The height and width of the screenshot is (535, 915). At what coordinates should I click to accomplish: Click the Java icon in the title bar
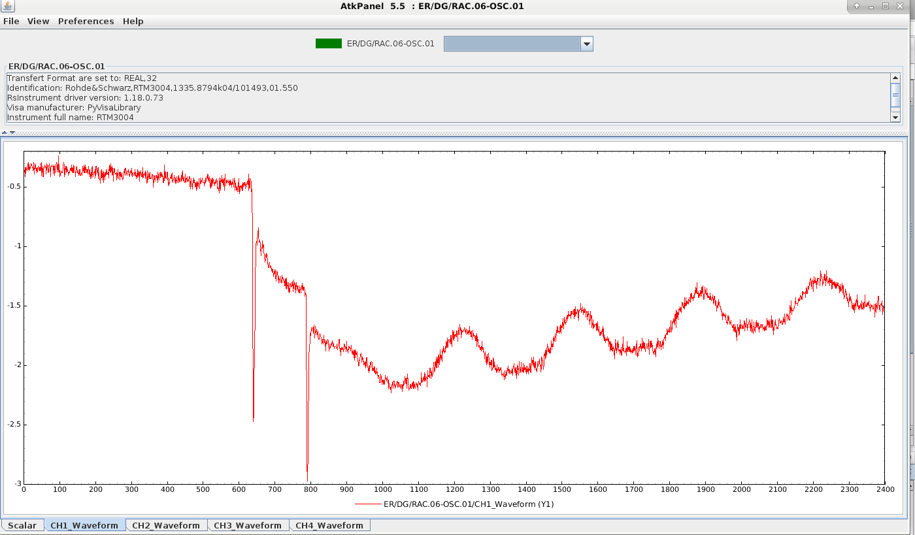pyautogui.click(x=8, y=7)
